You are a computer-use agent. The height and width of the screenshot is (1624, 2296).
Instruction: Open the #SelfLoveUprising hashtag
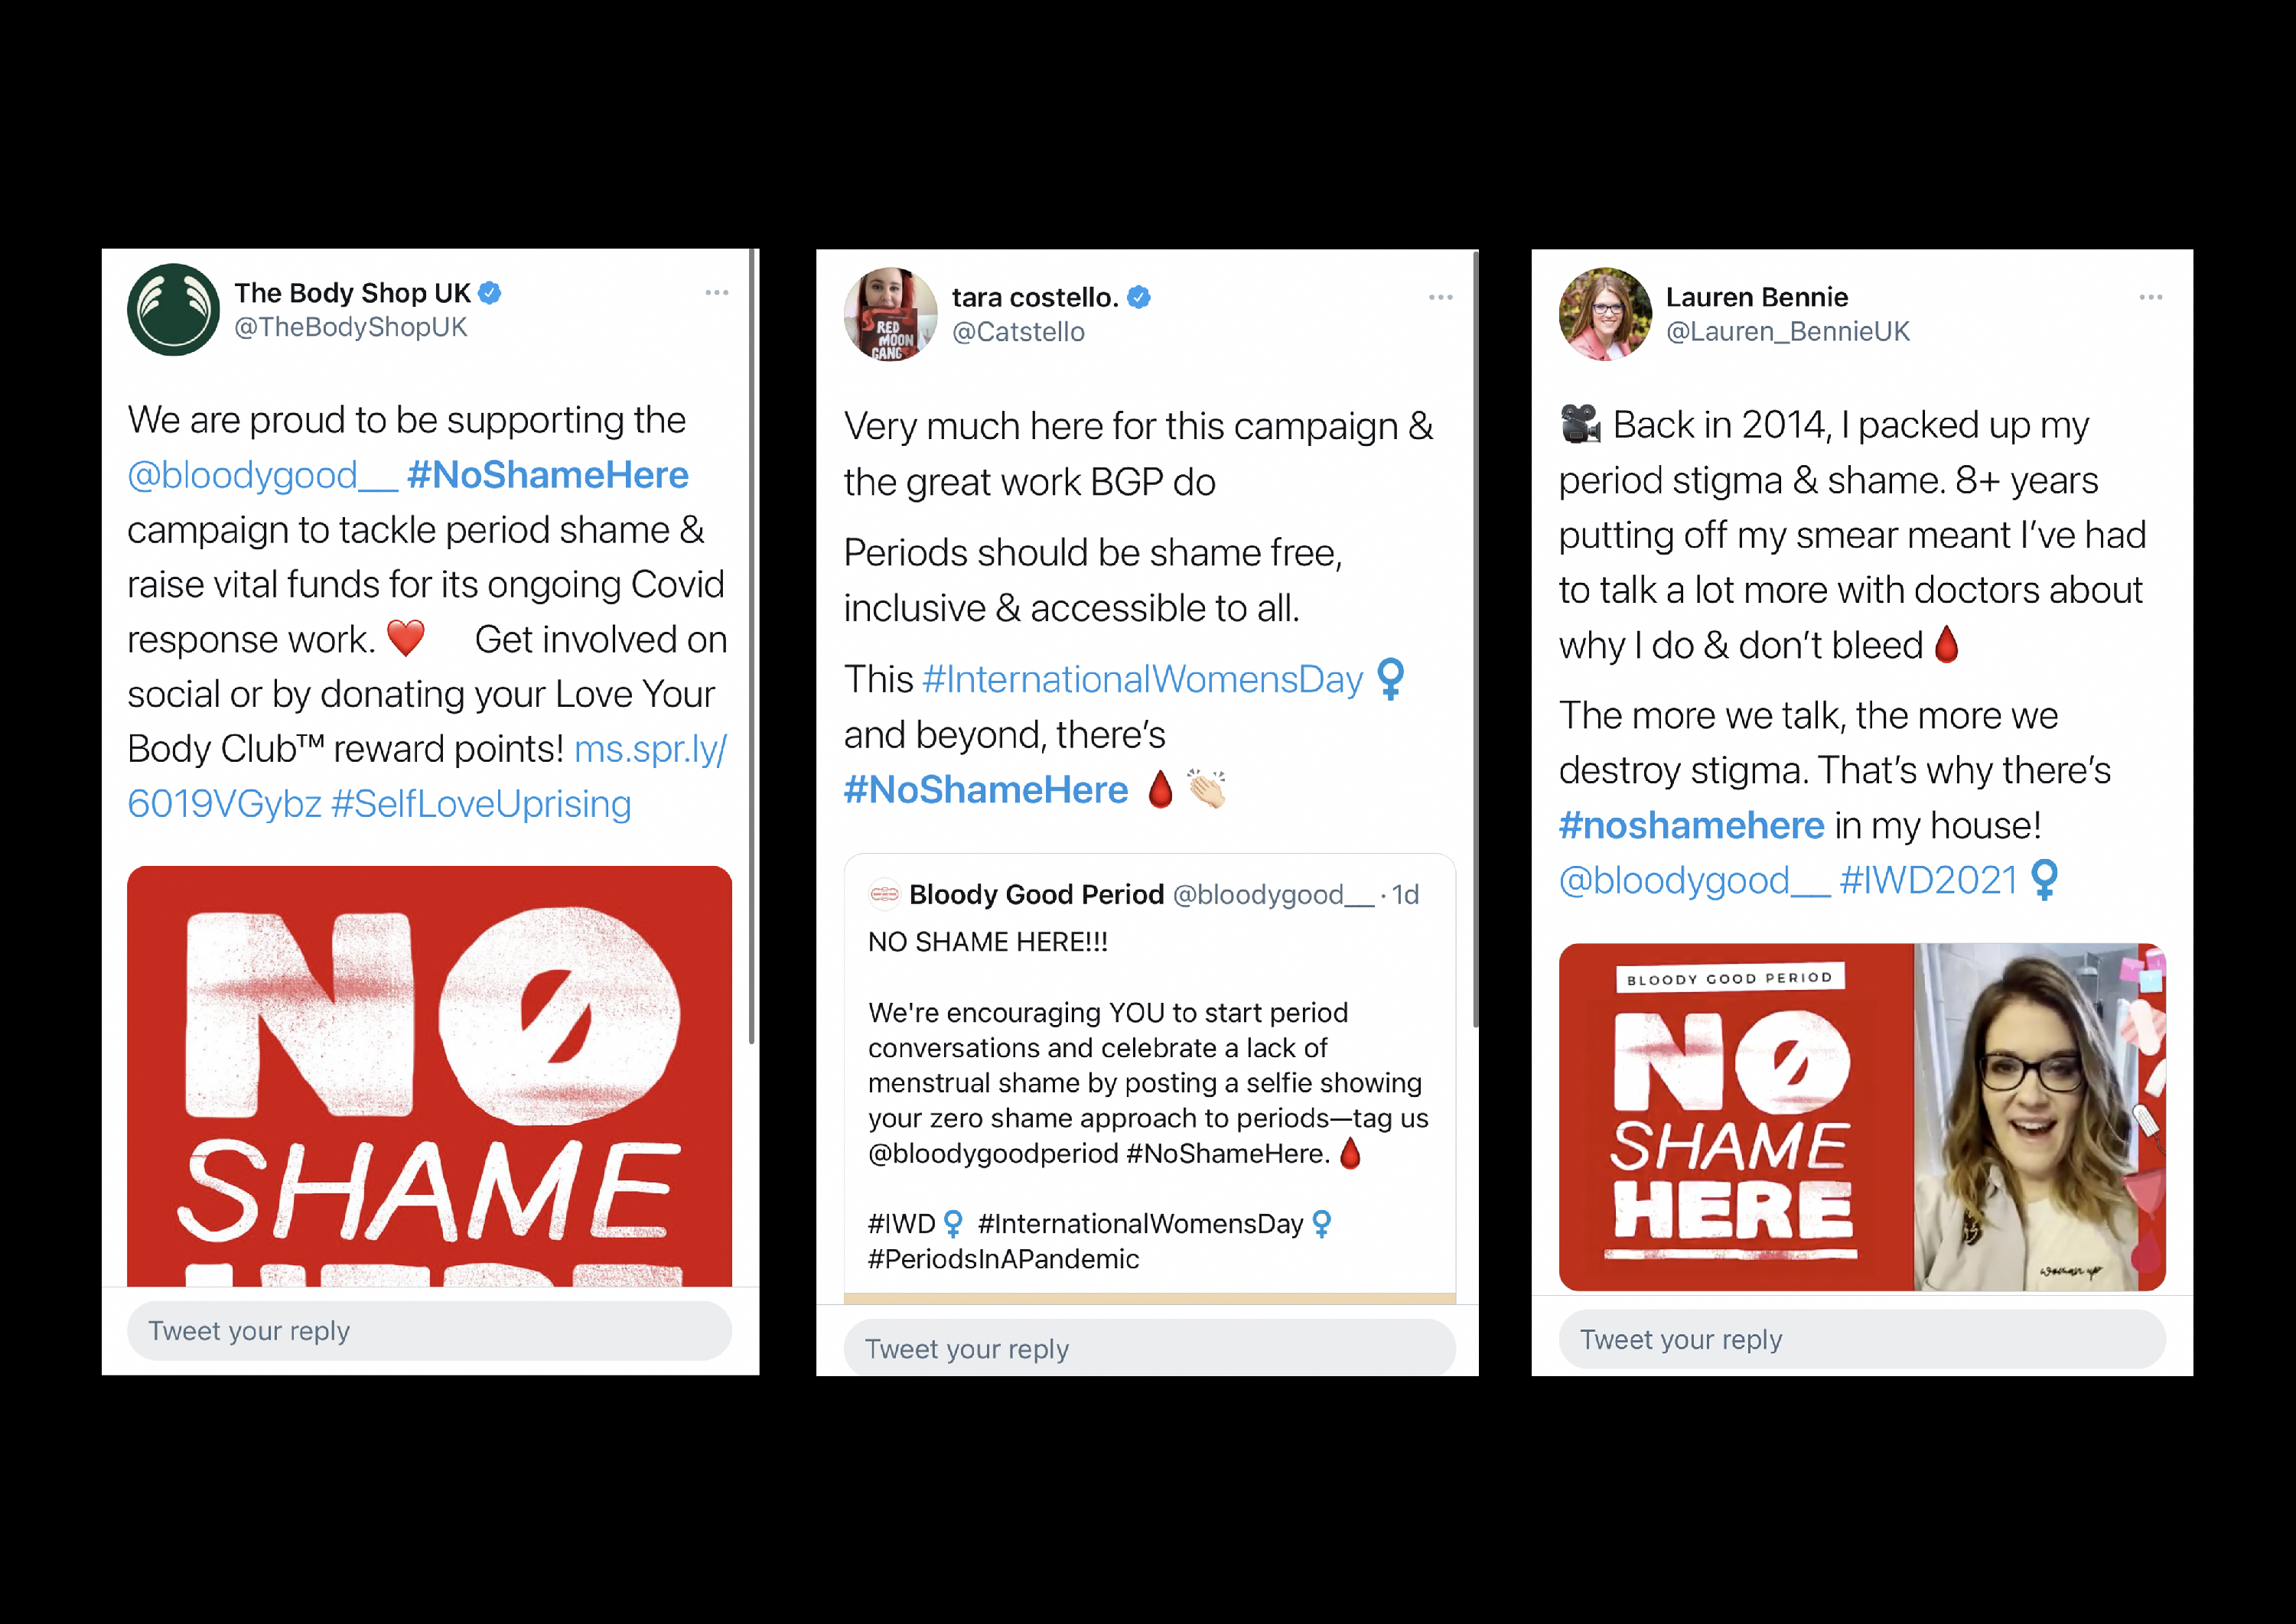[x=481, y=804]
